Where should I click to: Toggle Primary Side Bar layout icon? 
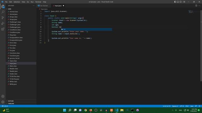175,2
